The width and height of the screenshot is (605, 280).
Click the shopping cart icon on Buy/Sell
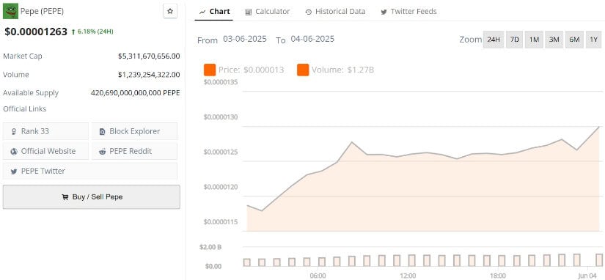click(65, 197)
